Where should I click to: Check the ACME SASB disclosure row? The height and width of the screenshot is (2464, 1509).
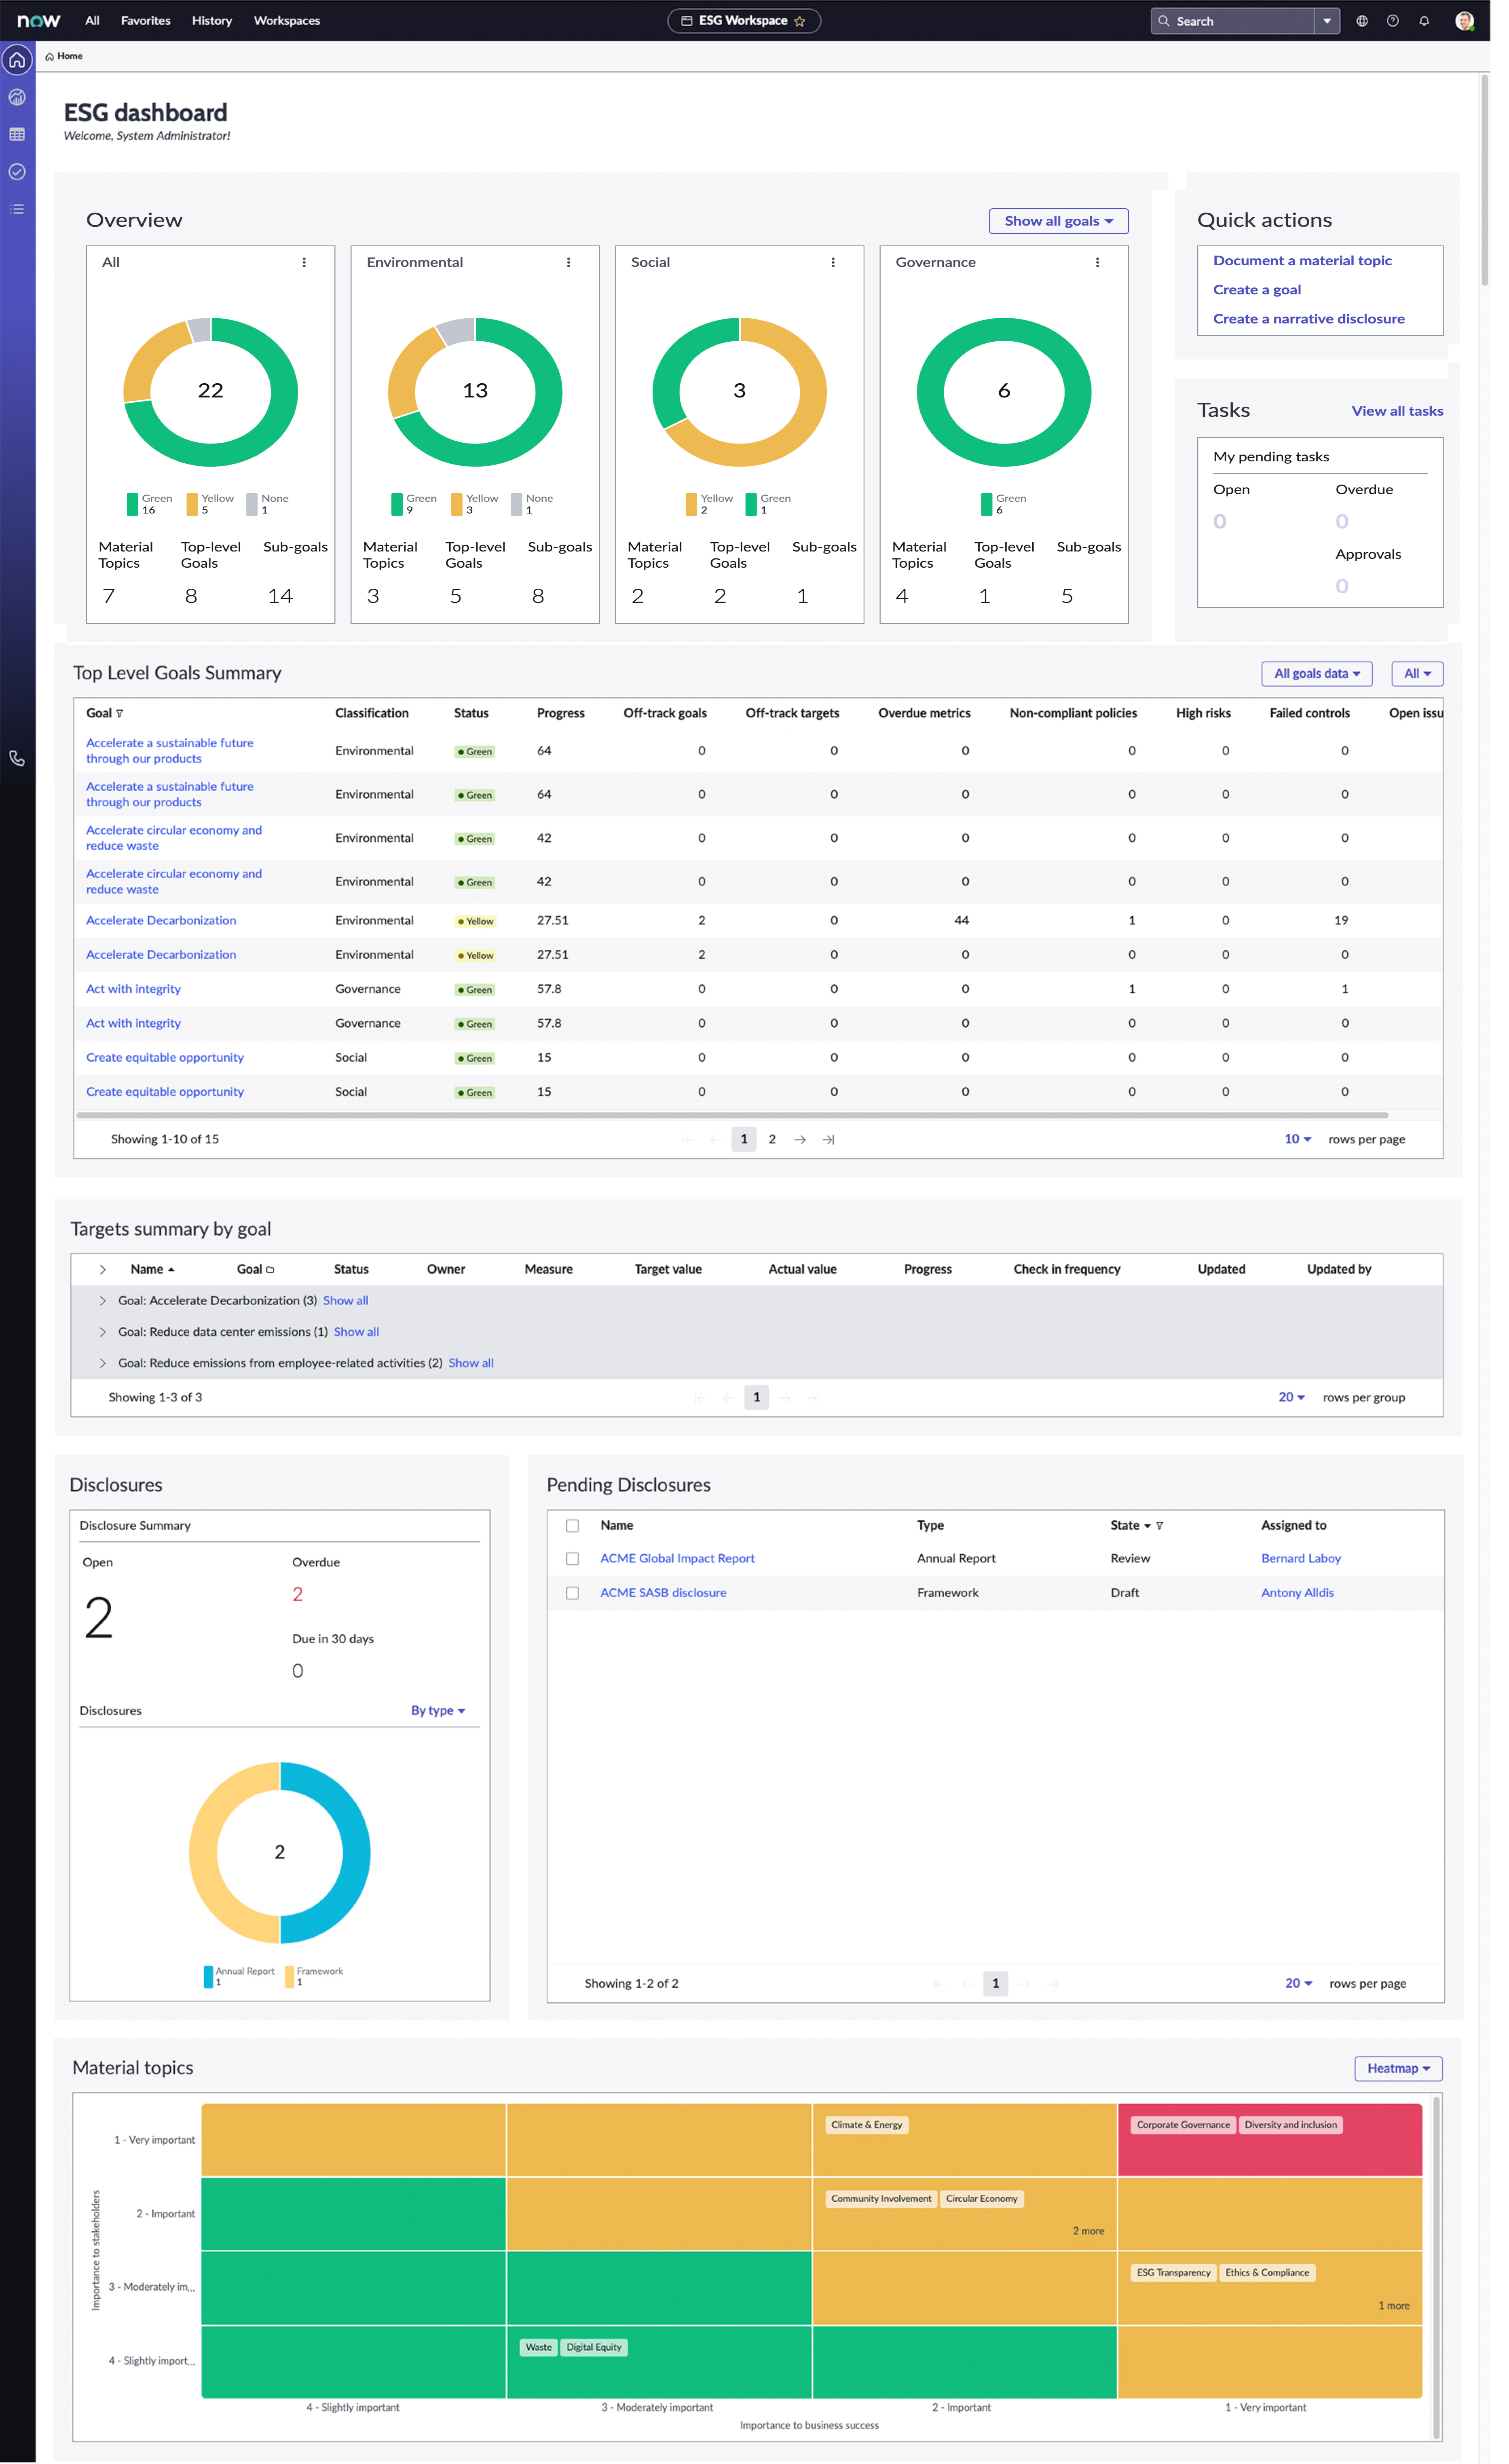point(573,1593)
